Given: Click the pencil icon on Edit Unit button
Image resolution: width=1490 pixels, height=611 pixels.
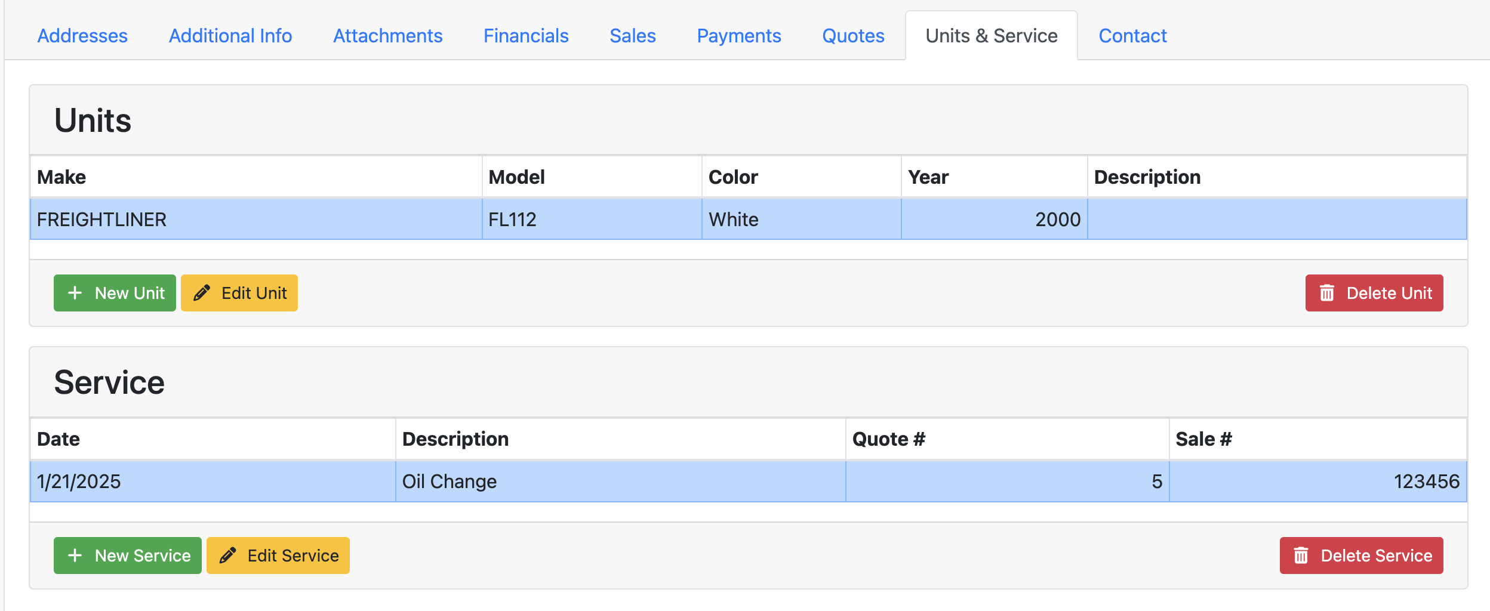Looking at the screenshot, I should (203, 293).
